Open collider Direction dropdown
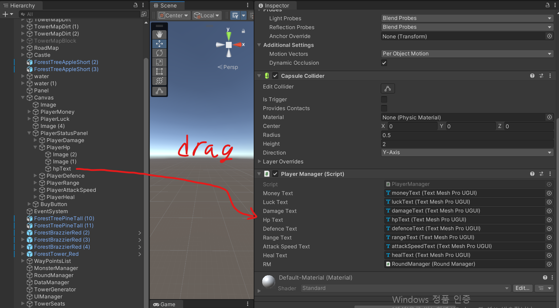This screenshot has width=559, height=308. 467,152
